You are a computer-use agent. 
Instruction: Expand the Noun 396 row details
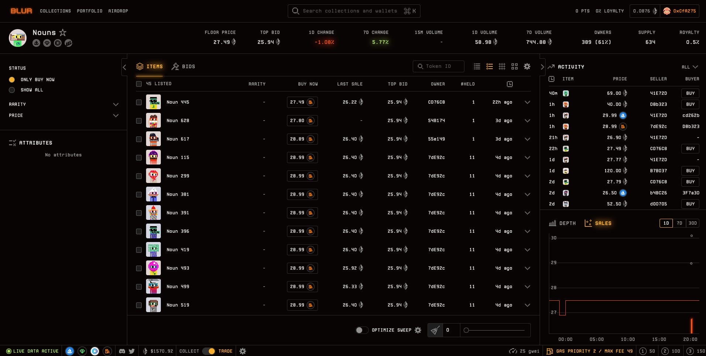click(x=527, y=231)
